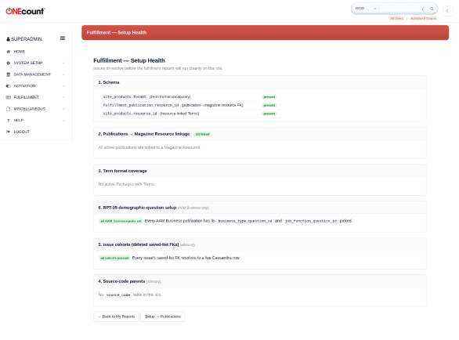Click the Help question mark icon
Screen dimensions: 459x340
8,121
